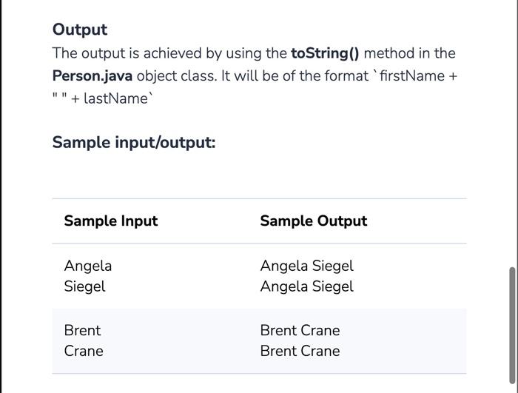Click the lastName format text
This screenshot has width=518, height=393.
coord(115,98)
